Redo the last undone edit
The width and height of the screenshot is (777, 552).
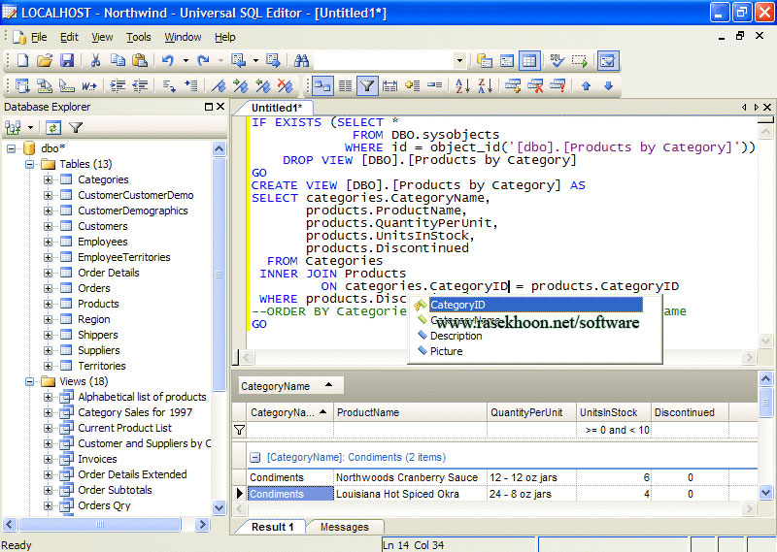click(x=203, y=60)
